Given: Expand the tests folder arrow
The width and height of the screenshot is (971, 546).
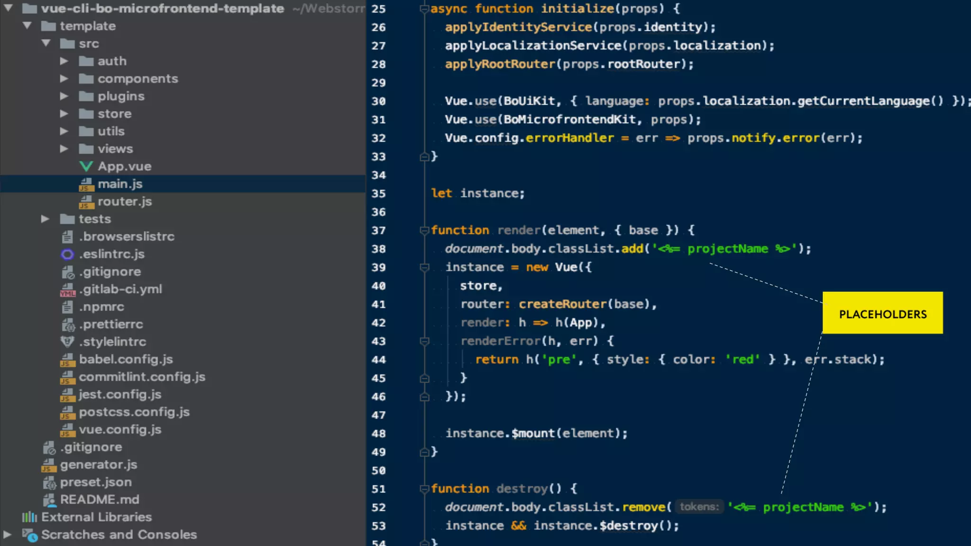Looking at the screenshot, I should [45, 219].
